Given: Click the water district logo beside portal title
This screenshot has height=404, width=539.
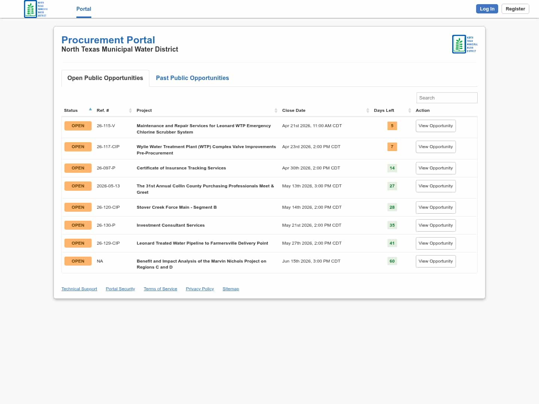Looking at the screenshot, I should tap(465, 44).
